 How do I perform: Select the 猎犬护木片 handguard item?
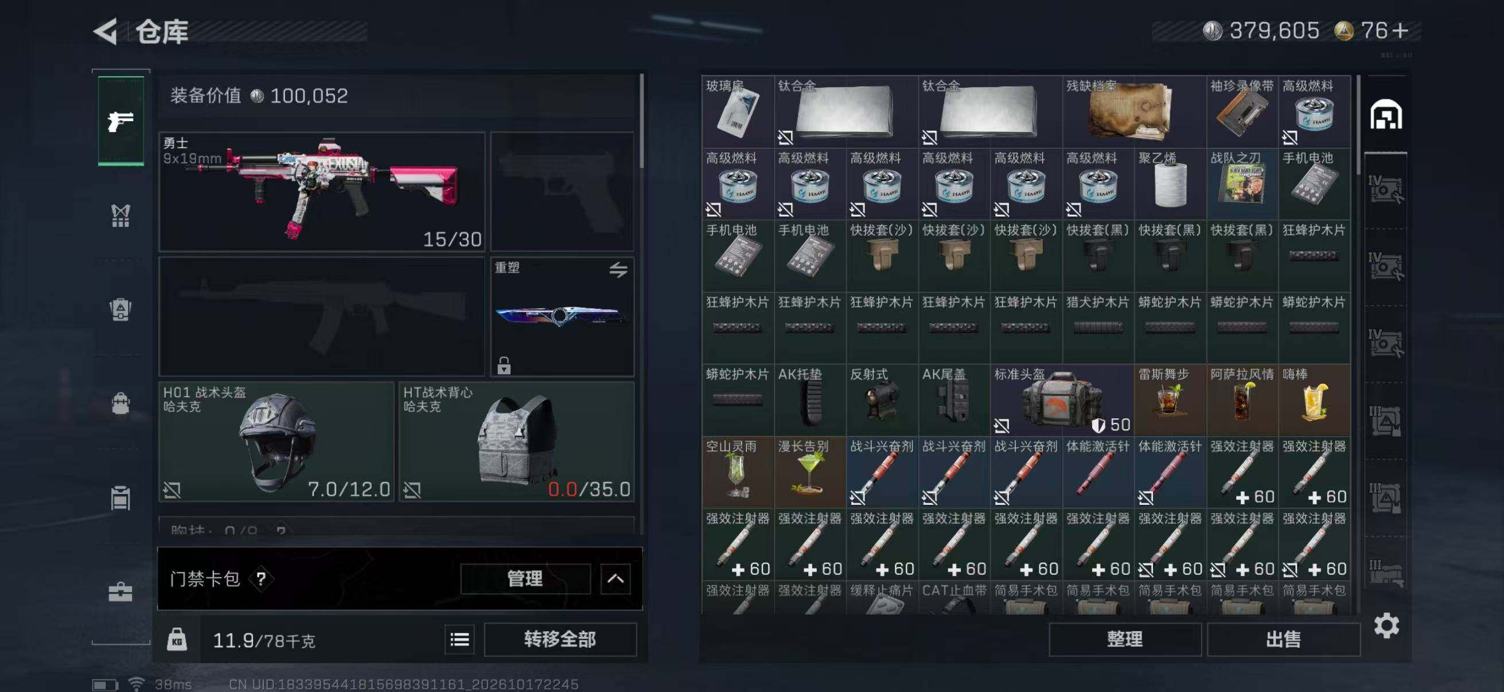tap(1098, 328)
